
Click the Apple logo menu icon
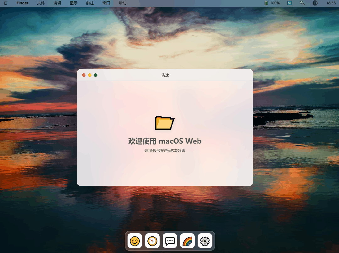click(6, 3)
